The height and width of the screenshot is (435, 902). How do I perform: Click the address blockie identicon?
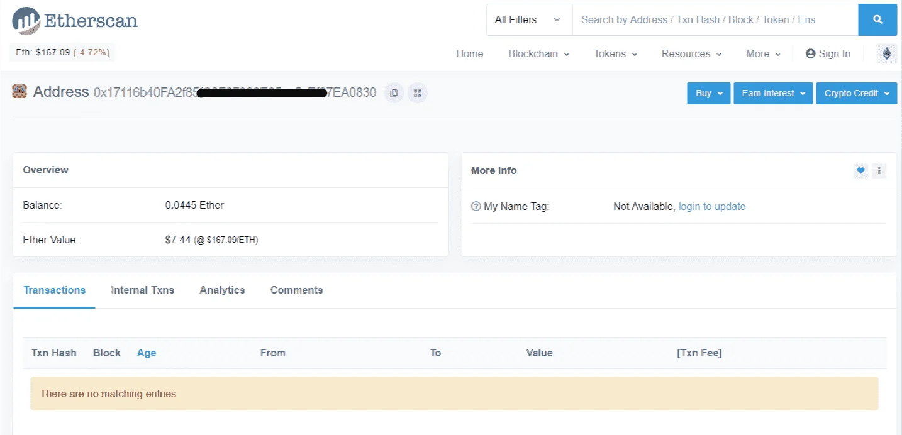(x=19, y=92)
